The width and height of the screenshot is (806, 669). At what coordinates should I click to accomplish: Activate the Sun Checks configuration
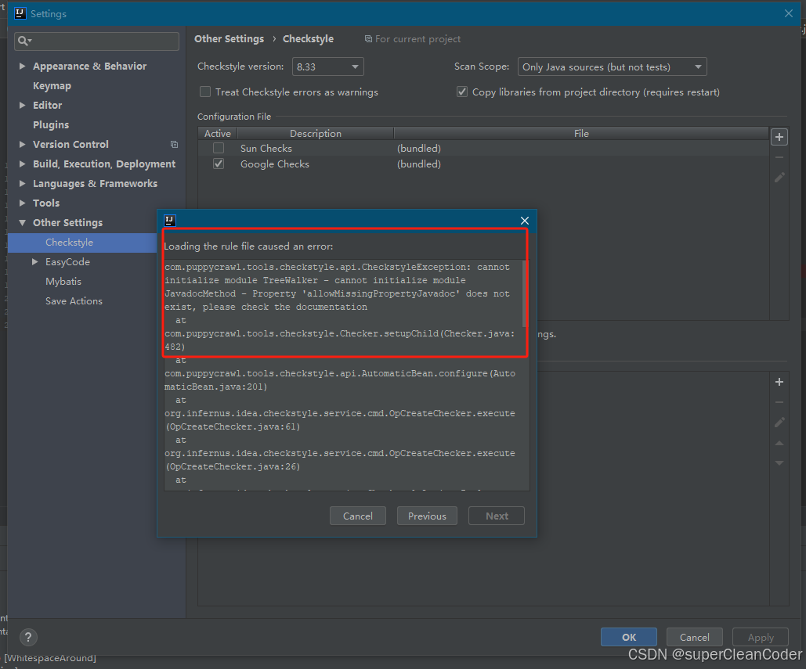tap(219, 149)
